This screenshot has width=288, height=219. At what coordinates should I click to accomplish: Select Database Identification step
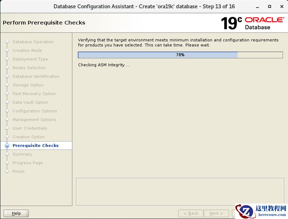point(36,76)
